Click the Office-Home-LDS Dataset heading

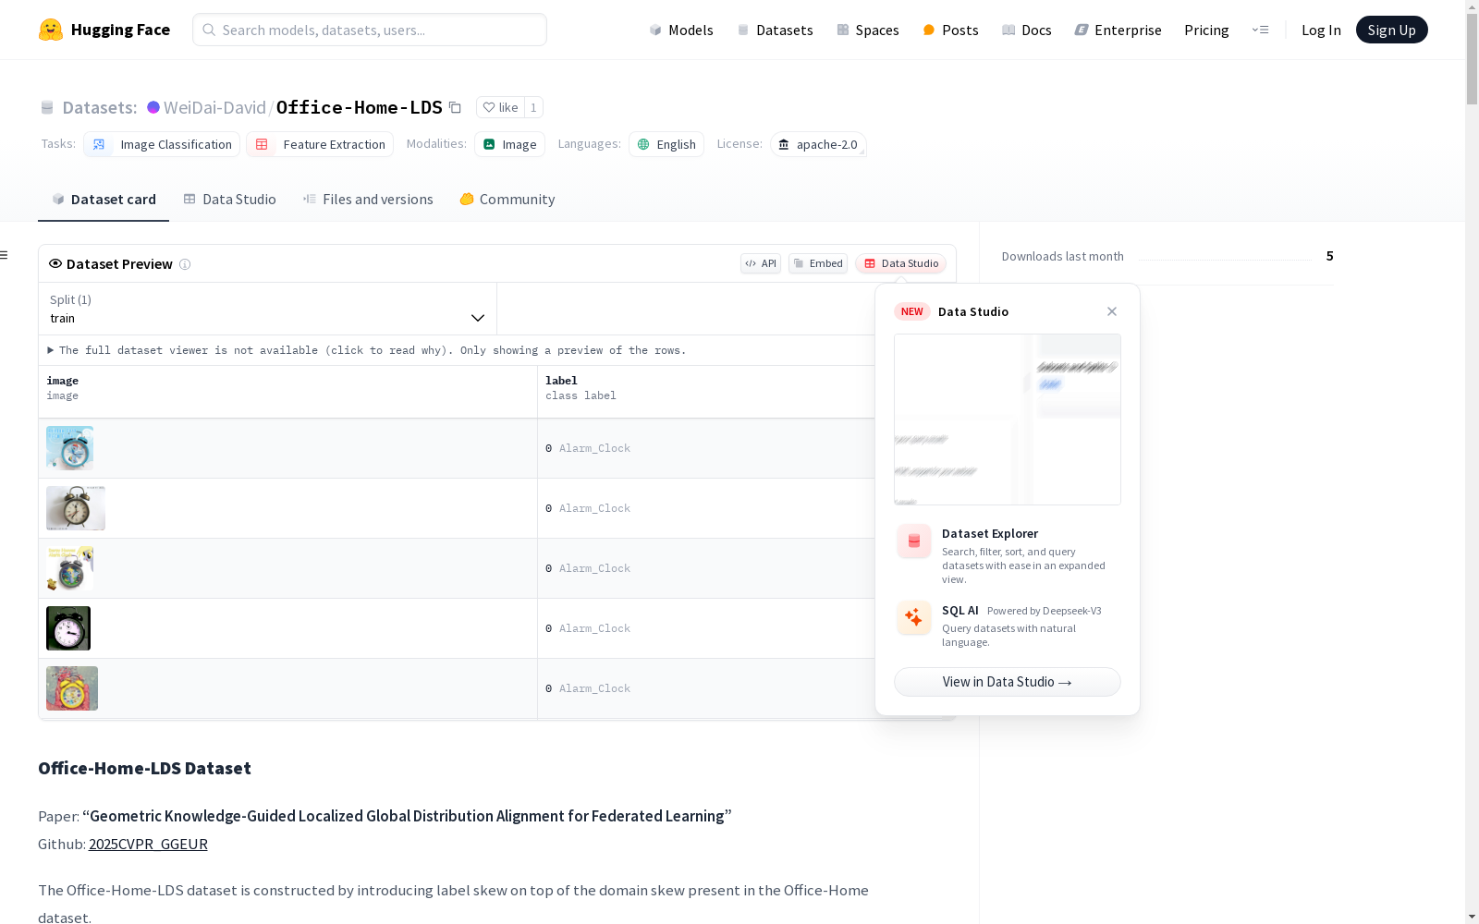(144, 768)
